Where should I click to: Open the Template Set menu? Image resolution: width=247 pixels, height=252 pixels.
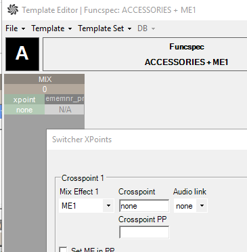pos(104,28)
